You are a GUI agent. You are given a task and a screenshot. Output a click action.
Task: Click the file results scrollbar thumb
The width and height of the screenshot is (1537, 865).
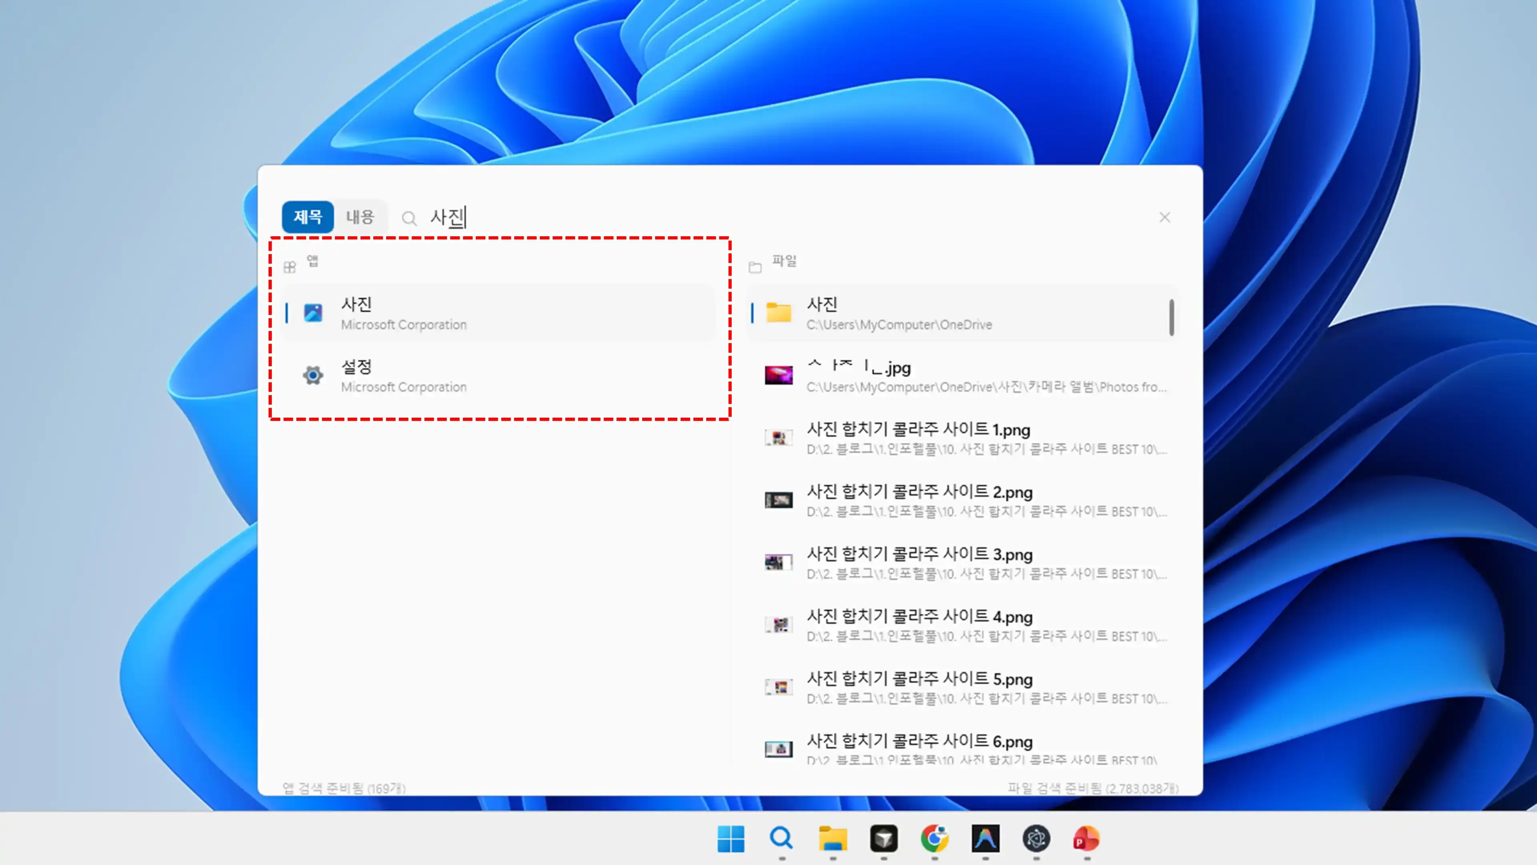pos(1171,318)
